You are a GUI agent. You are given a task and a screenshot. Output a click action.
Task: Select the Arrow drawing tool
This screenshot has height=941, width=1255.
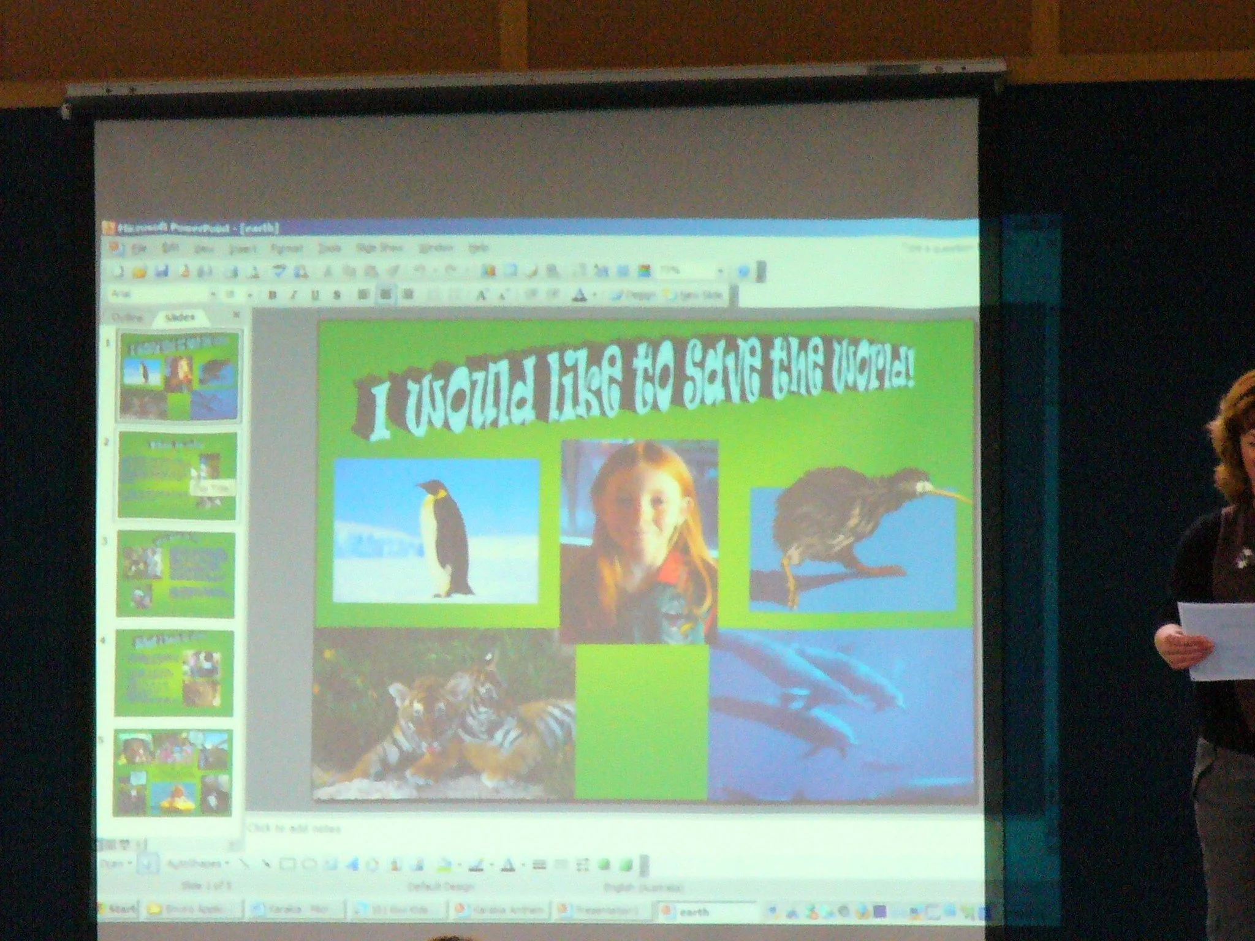[x=265, y=864]
